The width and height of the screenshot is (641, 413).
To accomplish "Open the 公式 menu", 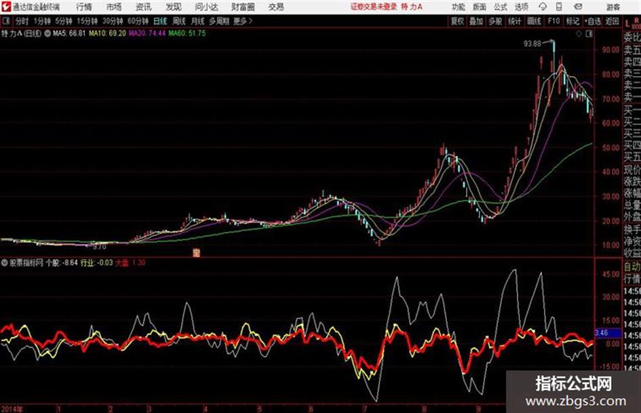I will click(x=501, y=7).
